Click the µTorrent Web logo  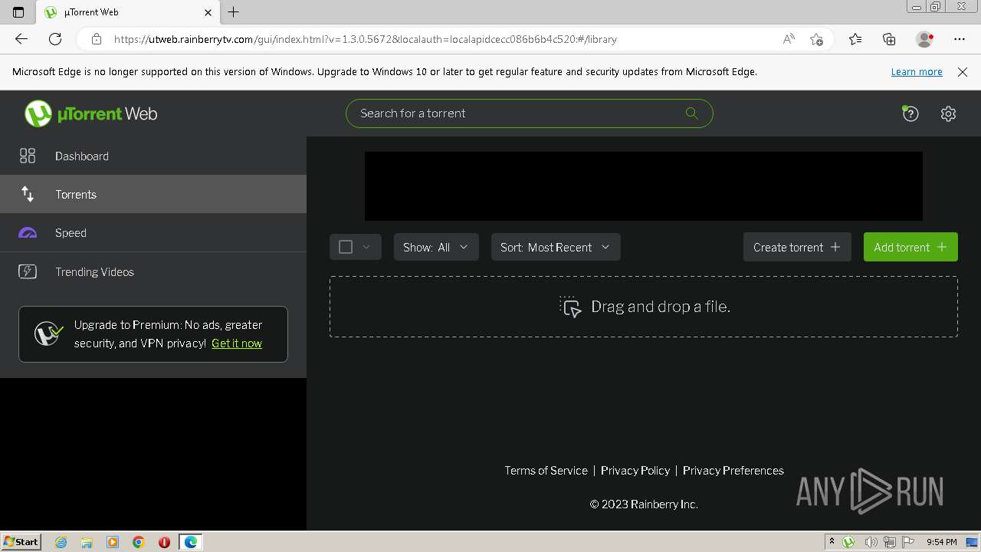tap(90, 113)
